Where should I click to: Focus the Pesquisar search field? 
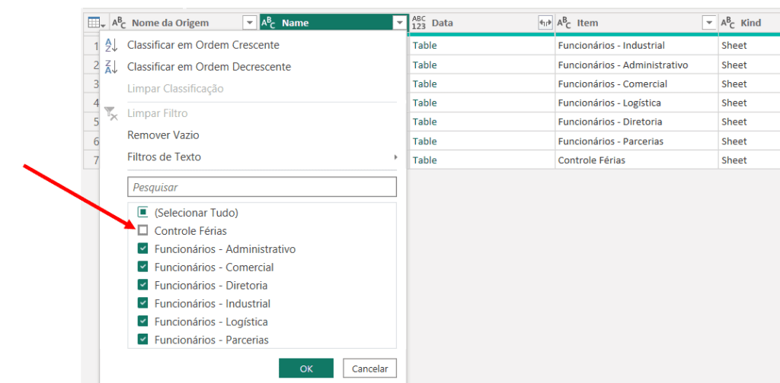[262, 187]
